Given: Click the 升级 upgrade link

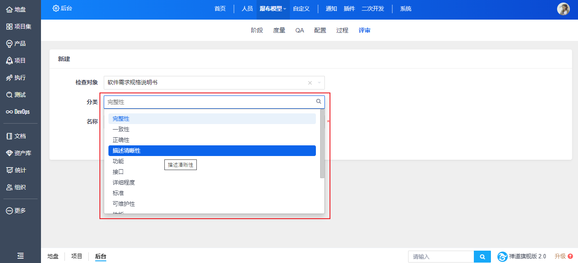Looking at the screenshot, I should click(x=560, y=256).
